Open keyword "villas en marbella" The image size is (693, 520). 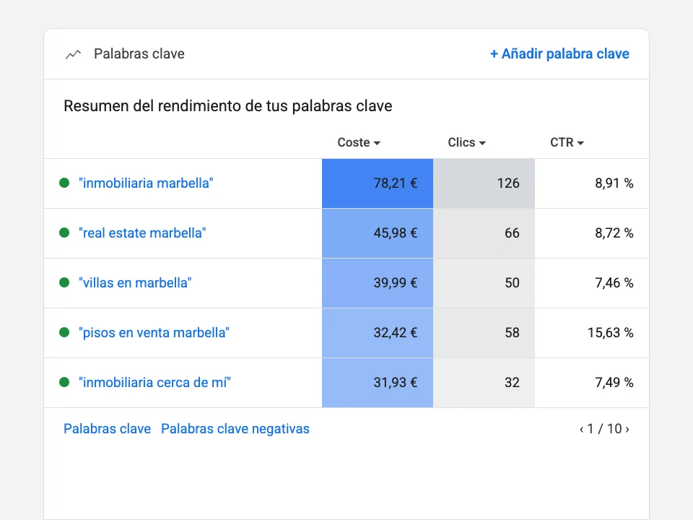(135, 282)
